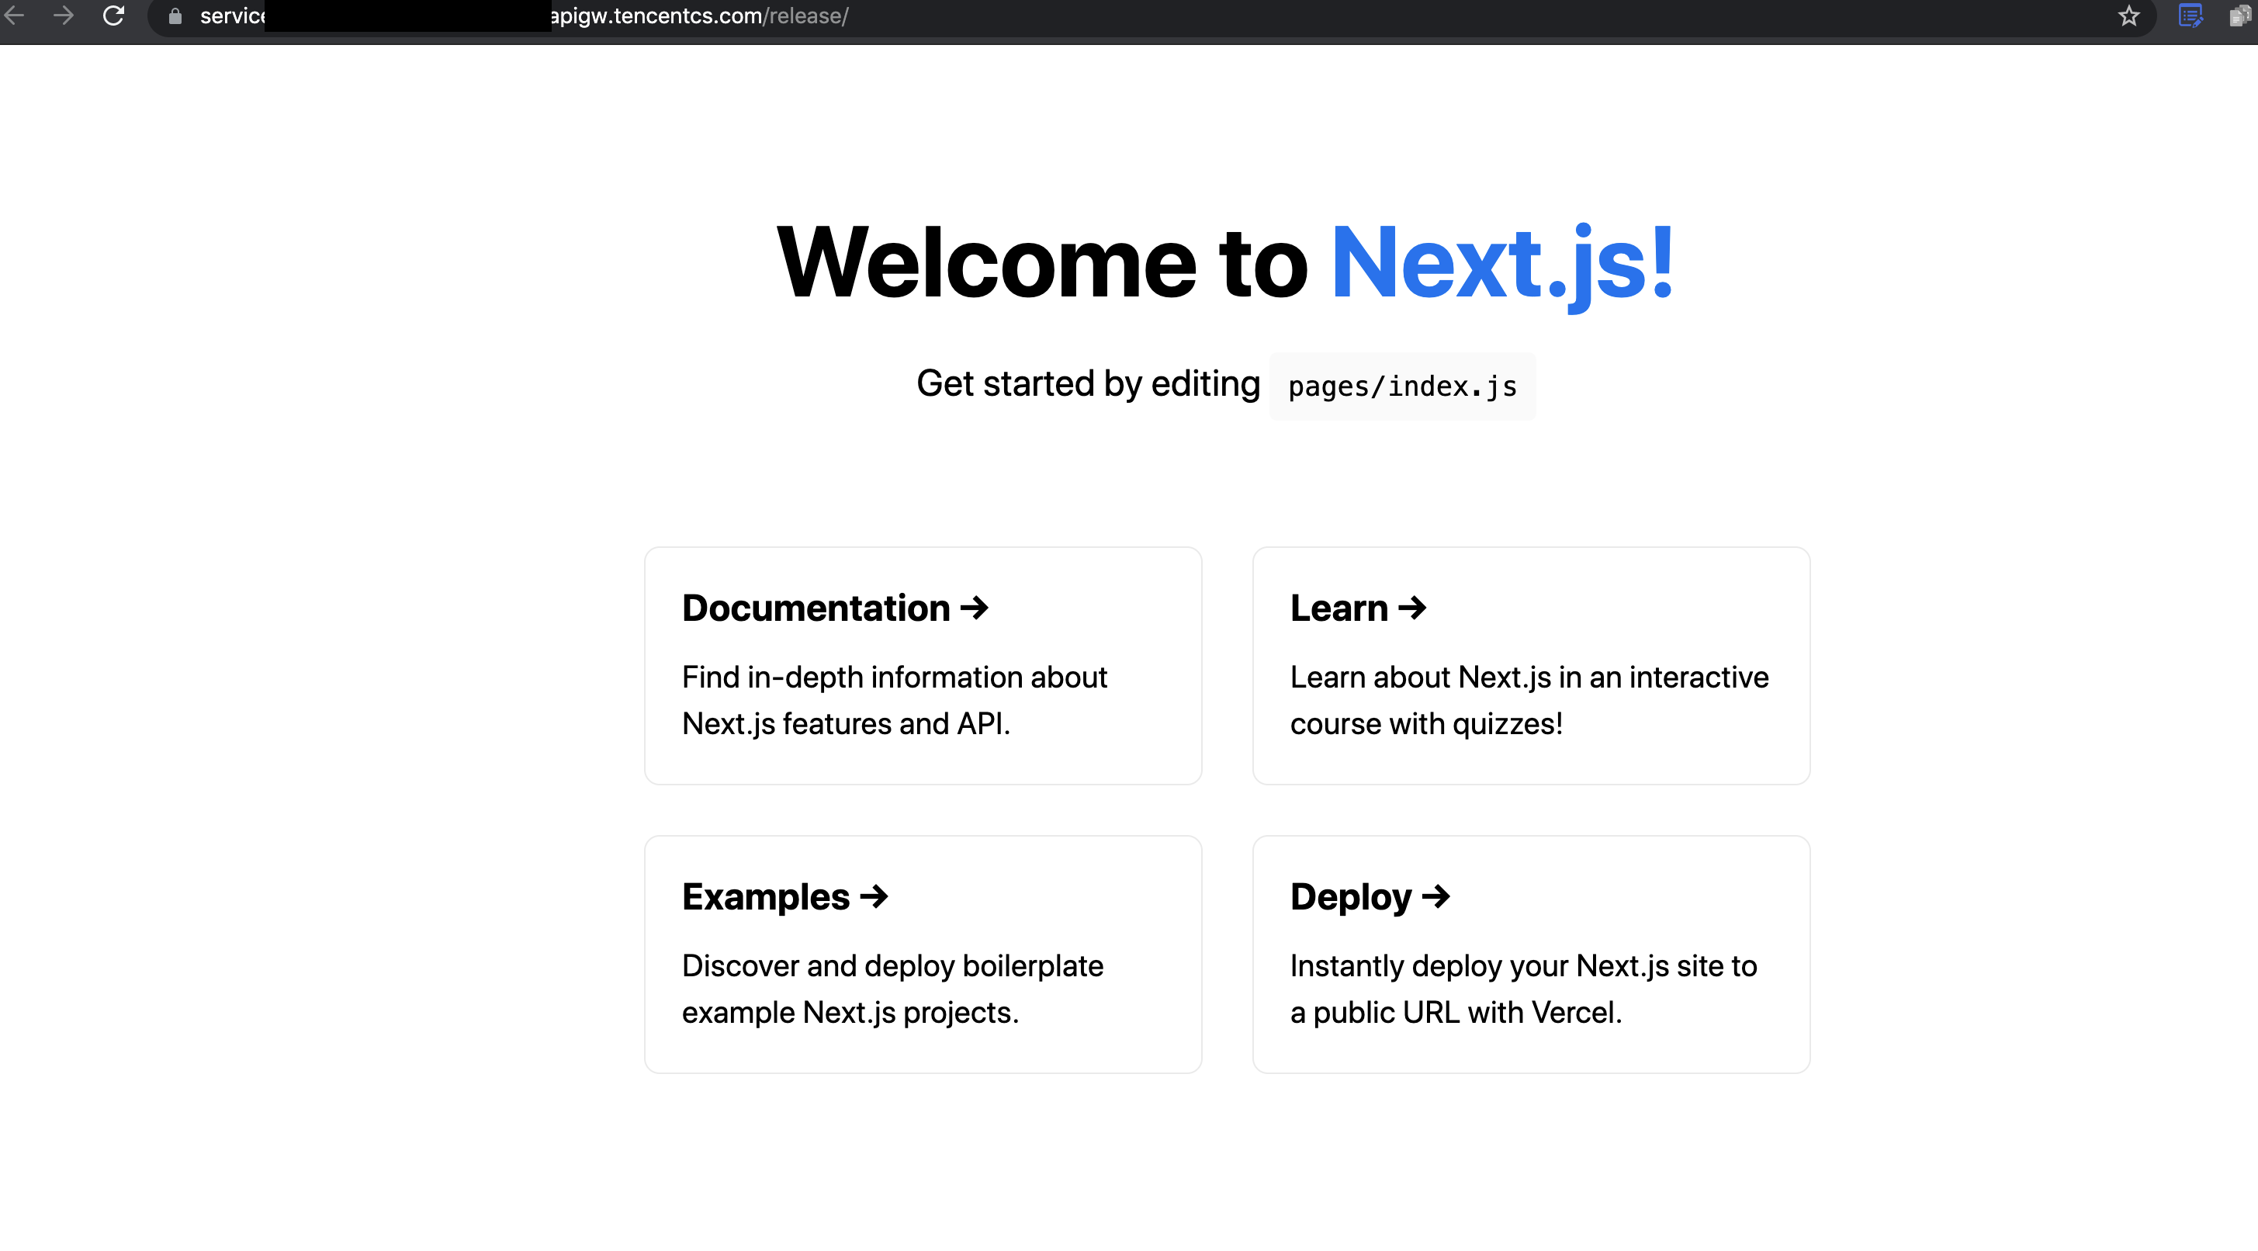Viewport: 2258px width, 1251px height.
Task: Click the arrow beside Deploy
Action: (x=1435, y=896)
